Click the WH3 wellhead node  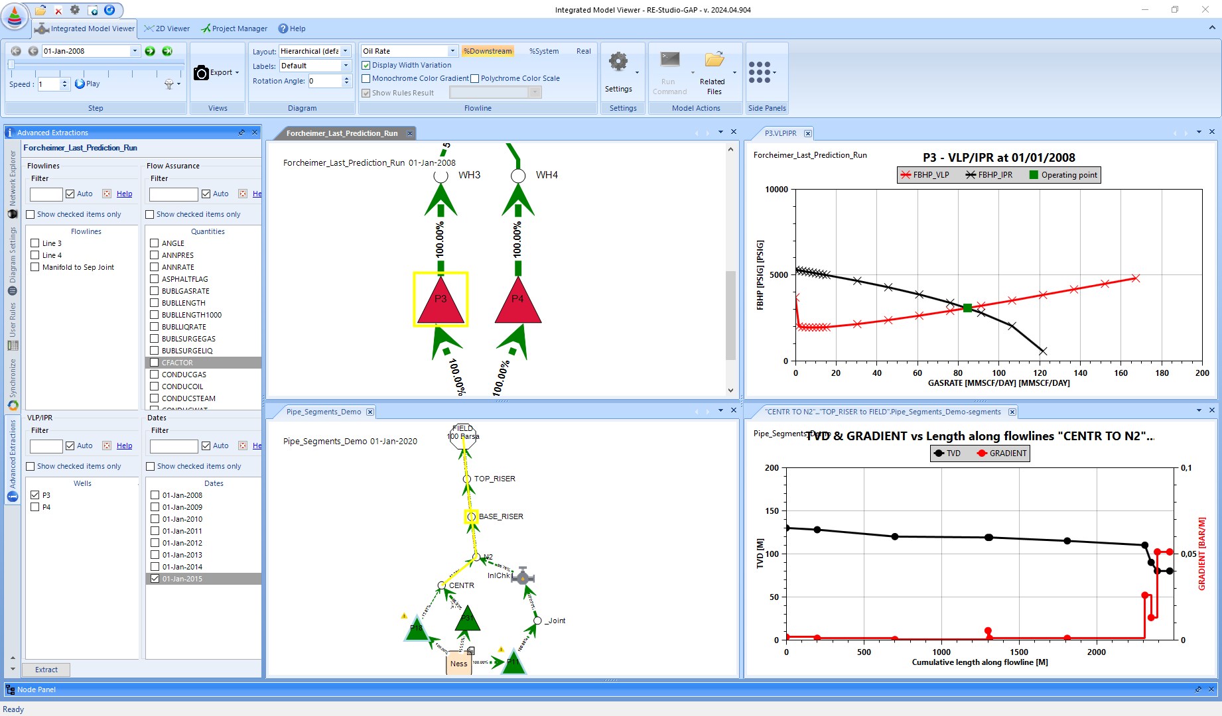(x=441, y=176)
